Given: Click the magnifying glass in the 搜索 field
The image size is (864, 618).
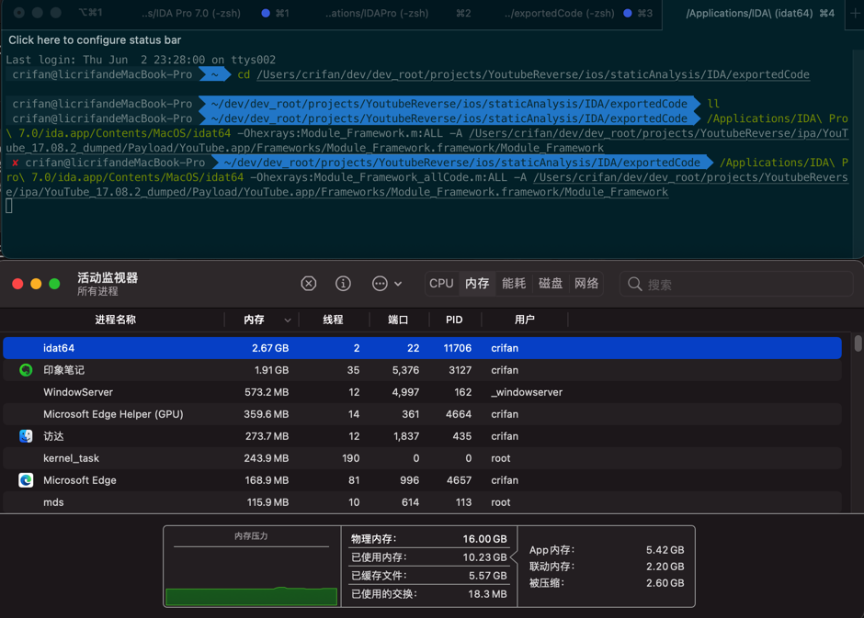Looking at the screenshot, I should [634, 284].
